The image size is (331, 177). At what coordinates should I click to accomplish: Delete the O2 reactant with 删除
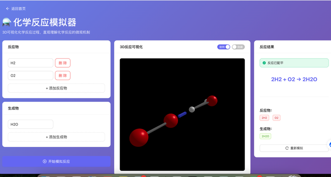pos(63,76)
